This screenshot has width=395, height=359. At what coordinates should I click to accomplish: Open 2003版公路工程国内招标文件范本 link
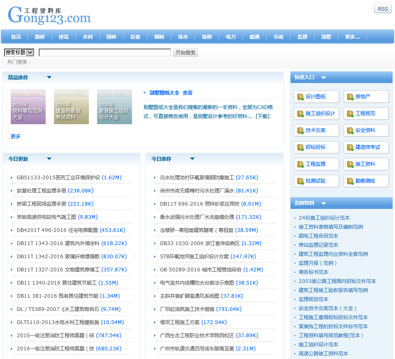click(x=337, y=281)
